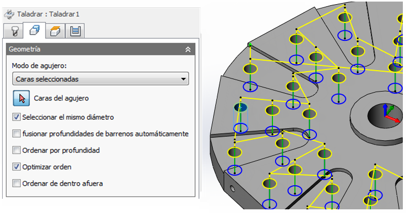Switch to the Geometry tab with cube icon
This screenshot has height=213, width=406.
[x=34, y=30]
